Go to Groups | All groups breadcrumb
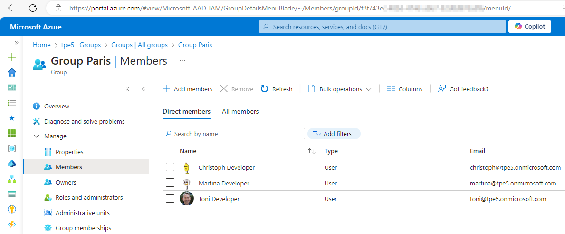The width and height of the screenshot is (565, 234). coord(139,45)
